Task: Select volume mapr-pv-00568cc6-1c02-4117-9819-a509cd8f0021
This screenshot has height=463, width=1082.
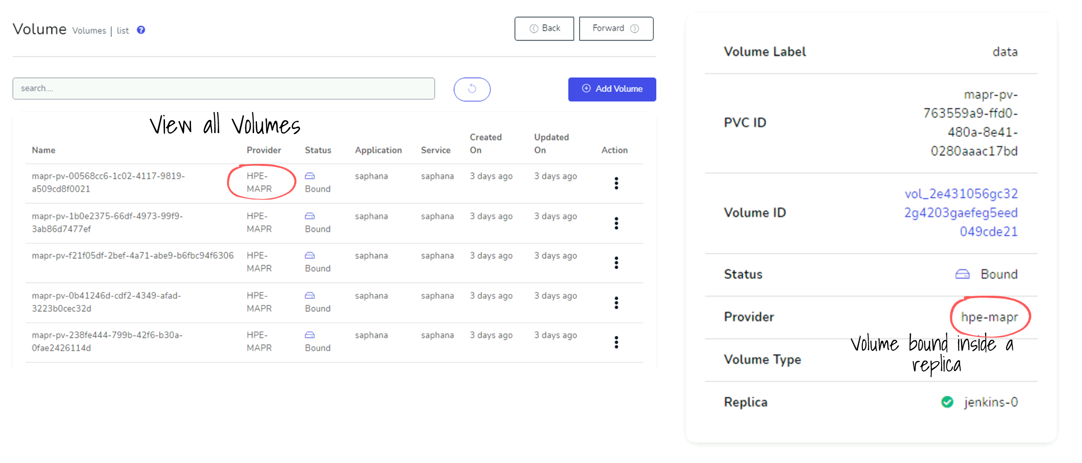Action: [108, 182]
